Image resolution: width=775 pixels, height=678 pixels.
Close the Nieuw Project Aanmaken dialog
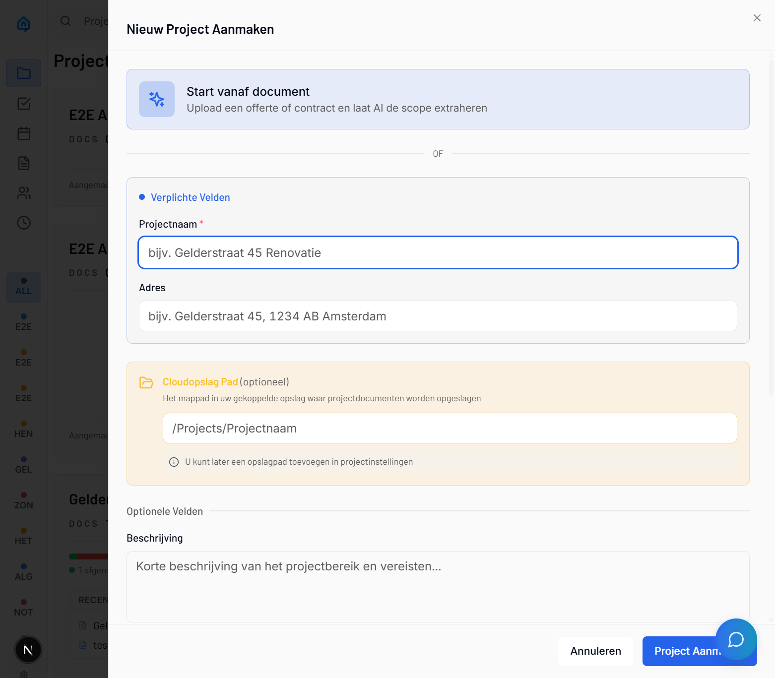pos(757,18)
